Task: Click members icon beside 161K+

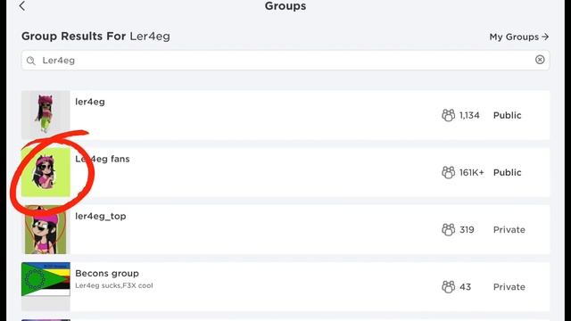Action: pos(448,172)
